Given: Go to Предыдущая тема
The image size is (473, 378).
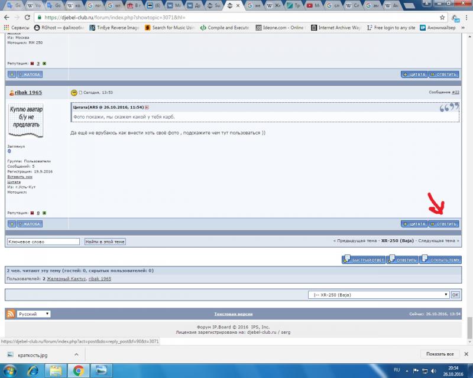Looking at the screenshot, I should pyautogui.click(x=357, y=240).
